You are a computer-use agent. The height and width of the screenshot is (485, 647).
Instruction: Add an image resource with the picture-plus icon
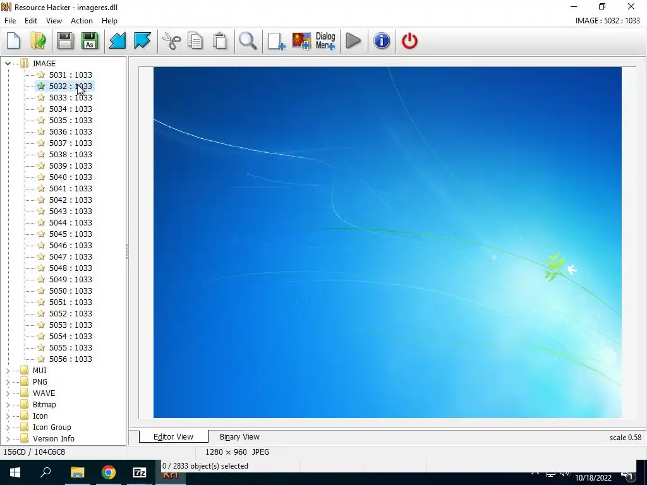click(301, 41)
